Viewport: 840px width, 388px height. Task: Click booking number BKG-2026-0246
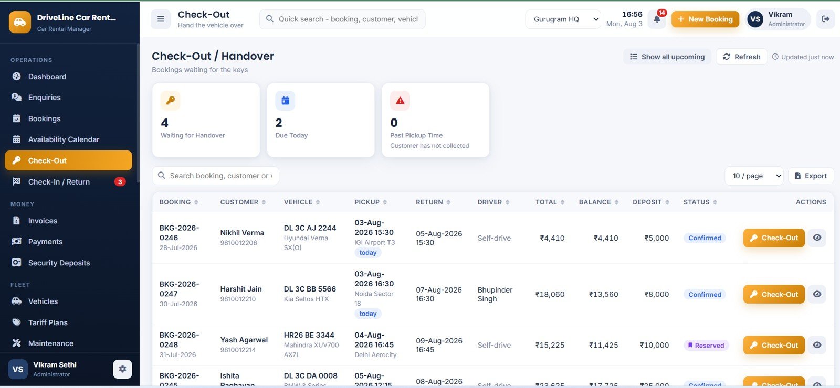[x=179, y=233]
